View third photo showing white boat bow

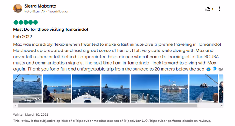tap(86, 88)
